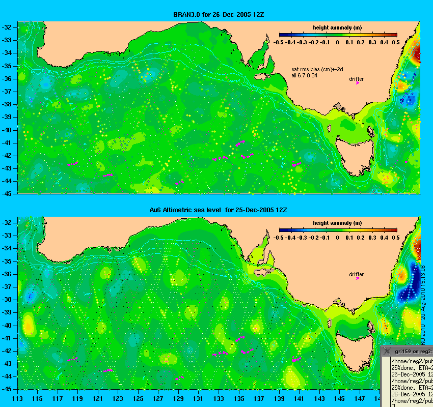Click the top panel's height anomaly colorbar
The image size is (433, 407).
click(x=338, y=35)
